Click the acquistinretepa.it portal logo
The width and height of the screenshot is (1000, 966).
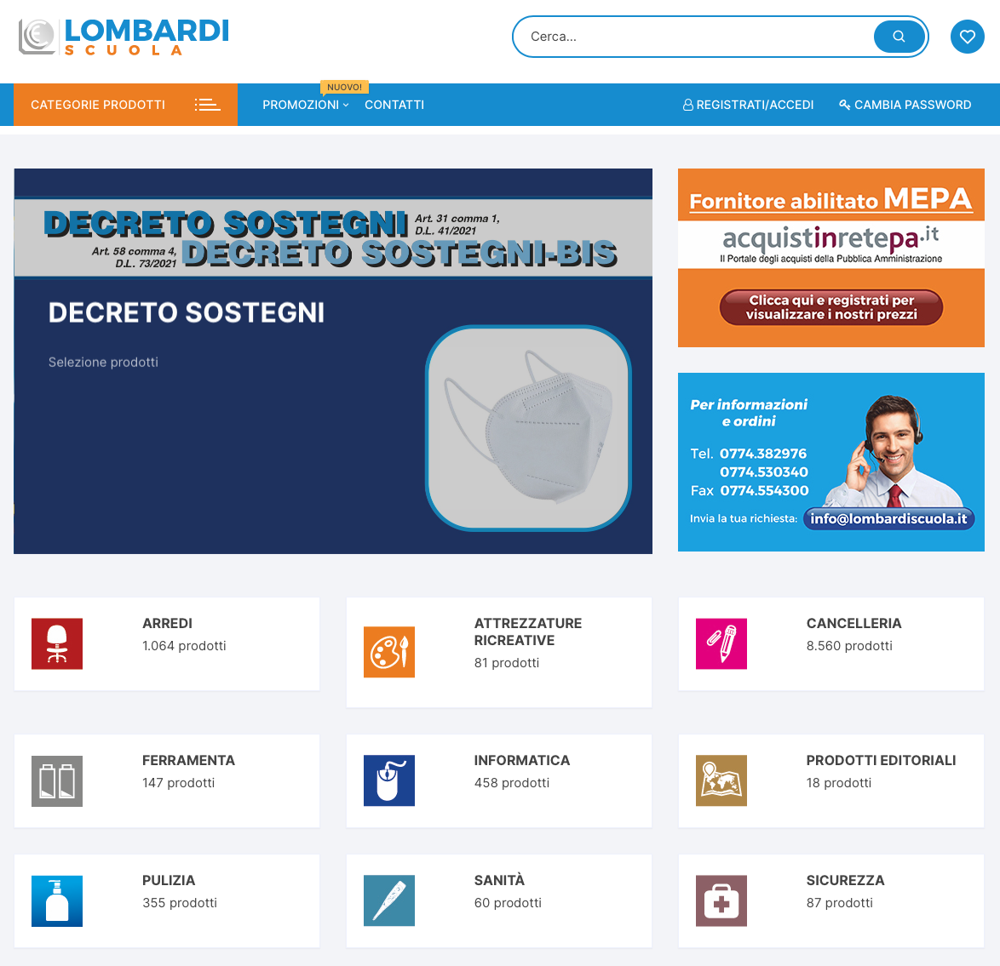tap(831, 244)
